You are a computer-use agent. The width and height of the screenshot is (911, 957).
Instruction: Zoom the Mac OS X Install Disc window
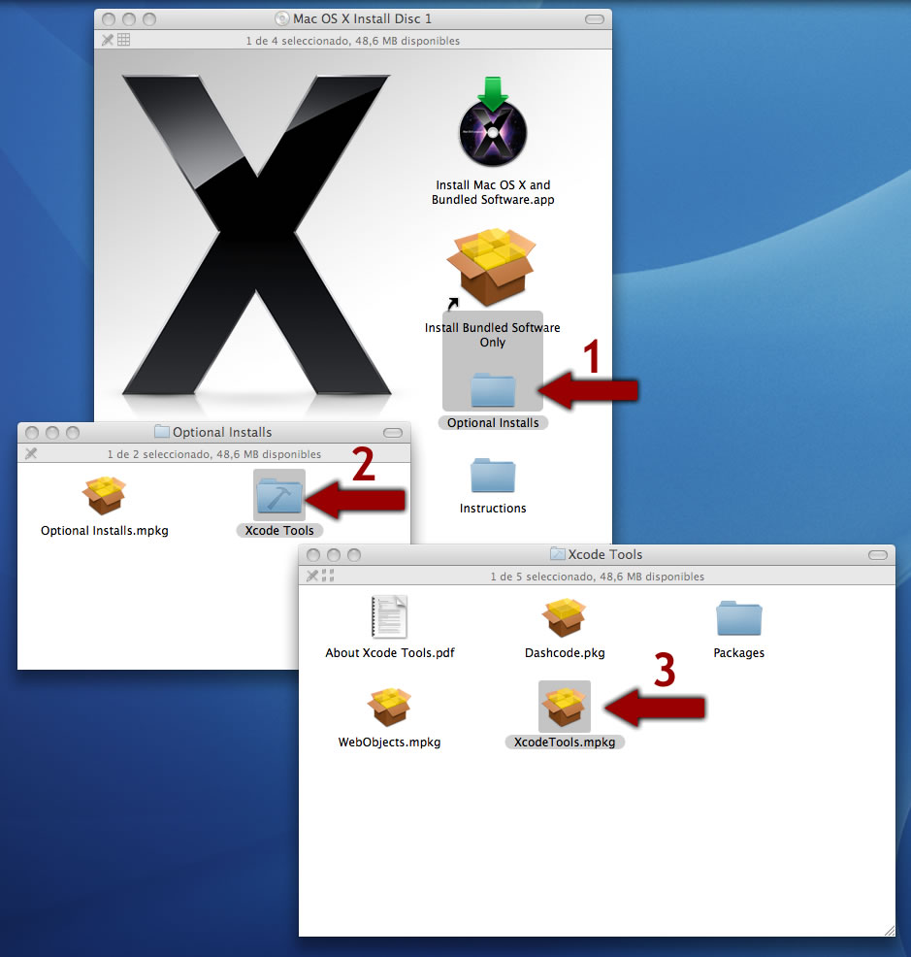pos(148,19)
